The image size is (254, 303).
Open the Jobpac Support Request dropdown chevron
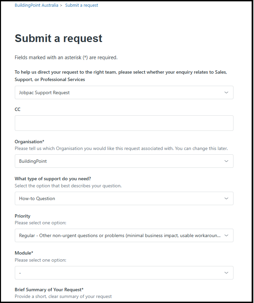tap(226, 92)
